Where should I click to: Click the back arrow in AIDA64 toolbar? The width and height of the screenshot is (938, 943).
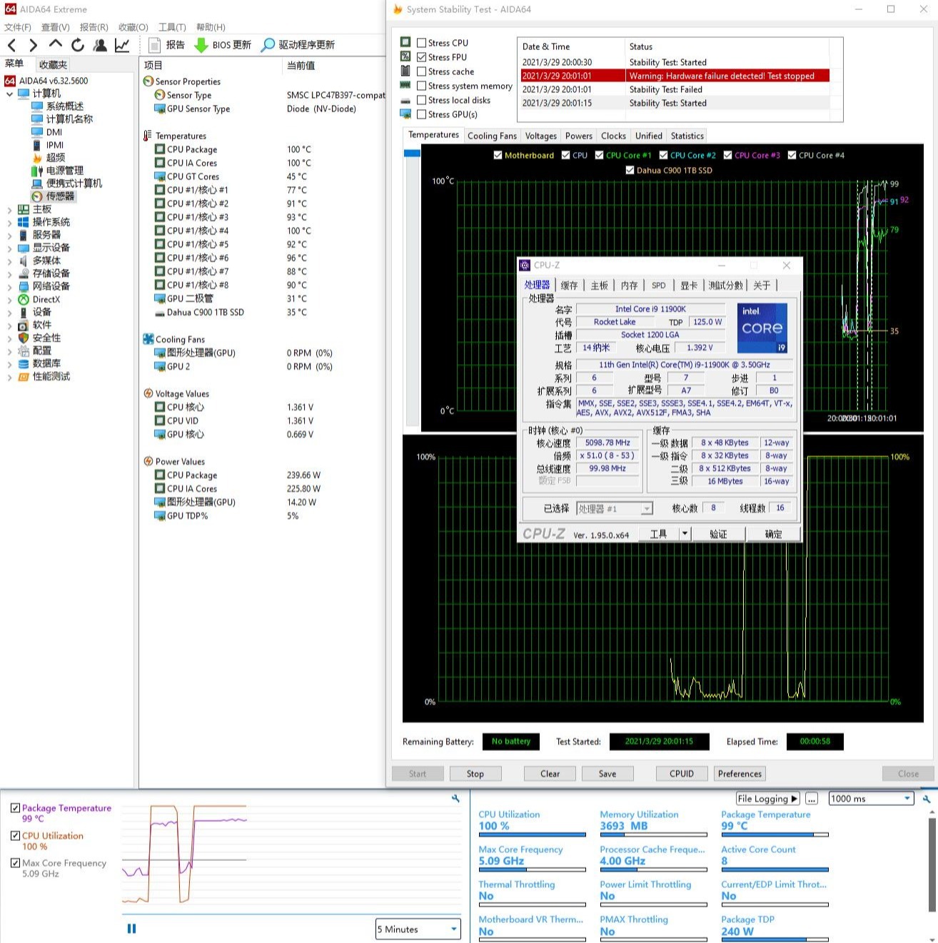tap(11, 45)
